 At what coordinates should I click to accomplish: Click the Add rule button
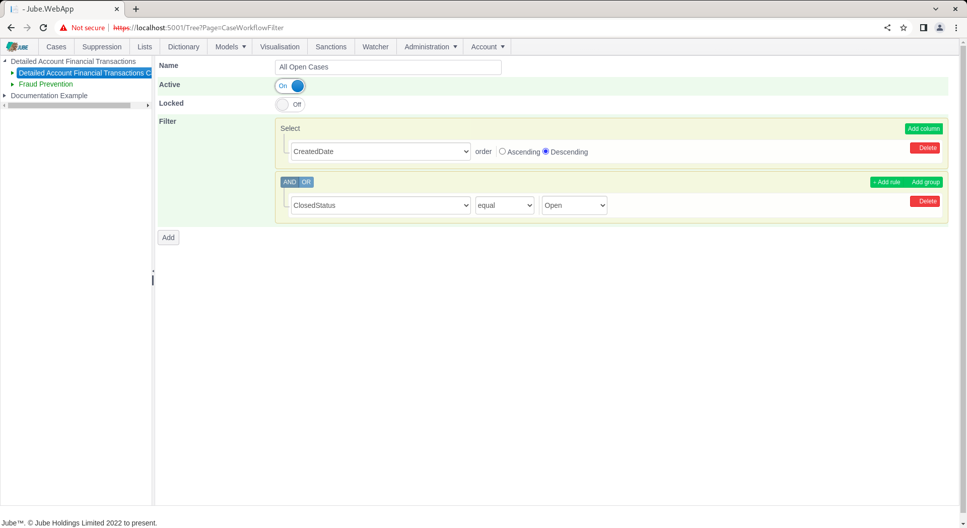point(887,182)
